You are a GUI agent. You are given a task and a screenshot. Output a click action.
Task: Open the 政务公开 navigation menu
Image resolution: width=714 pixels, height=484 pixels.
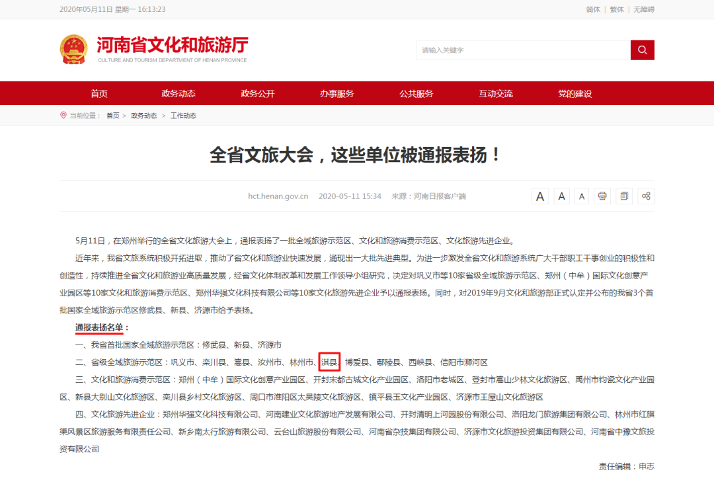(x=258, y=94)
